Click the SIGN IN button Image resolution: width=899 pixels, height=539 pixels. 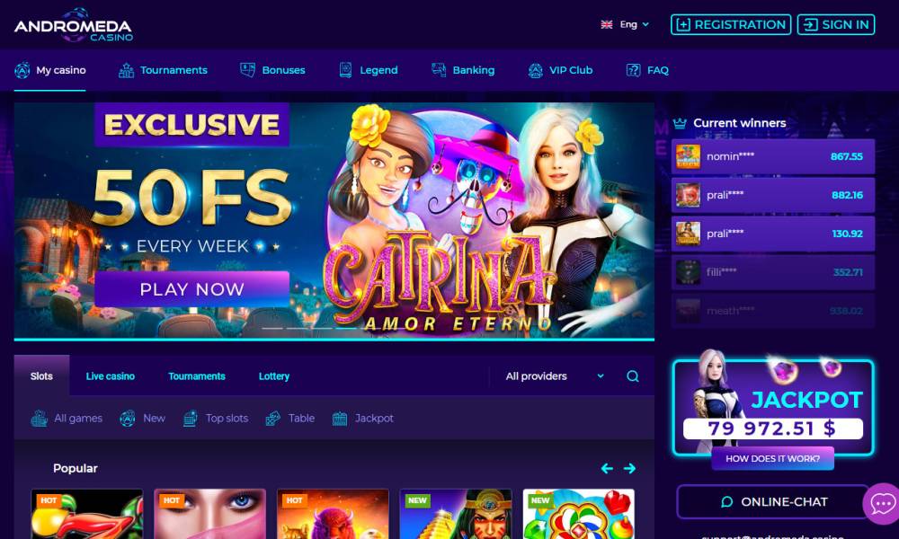pos(836,24)
